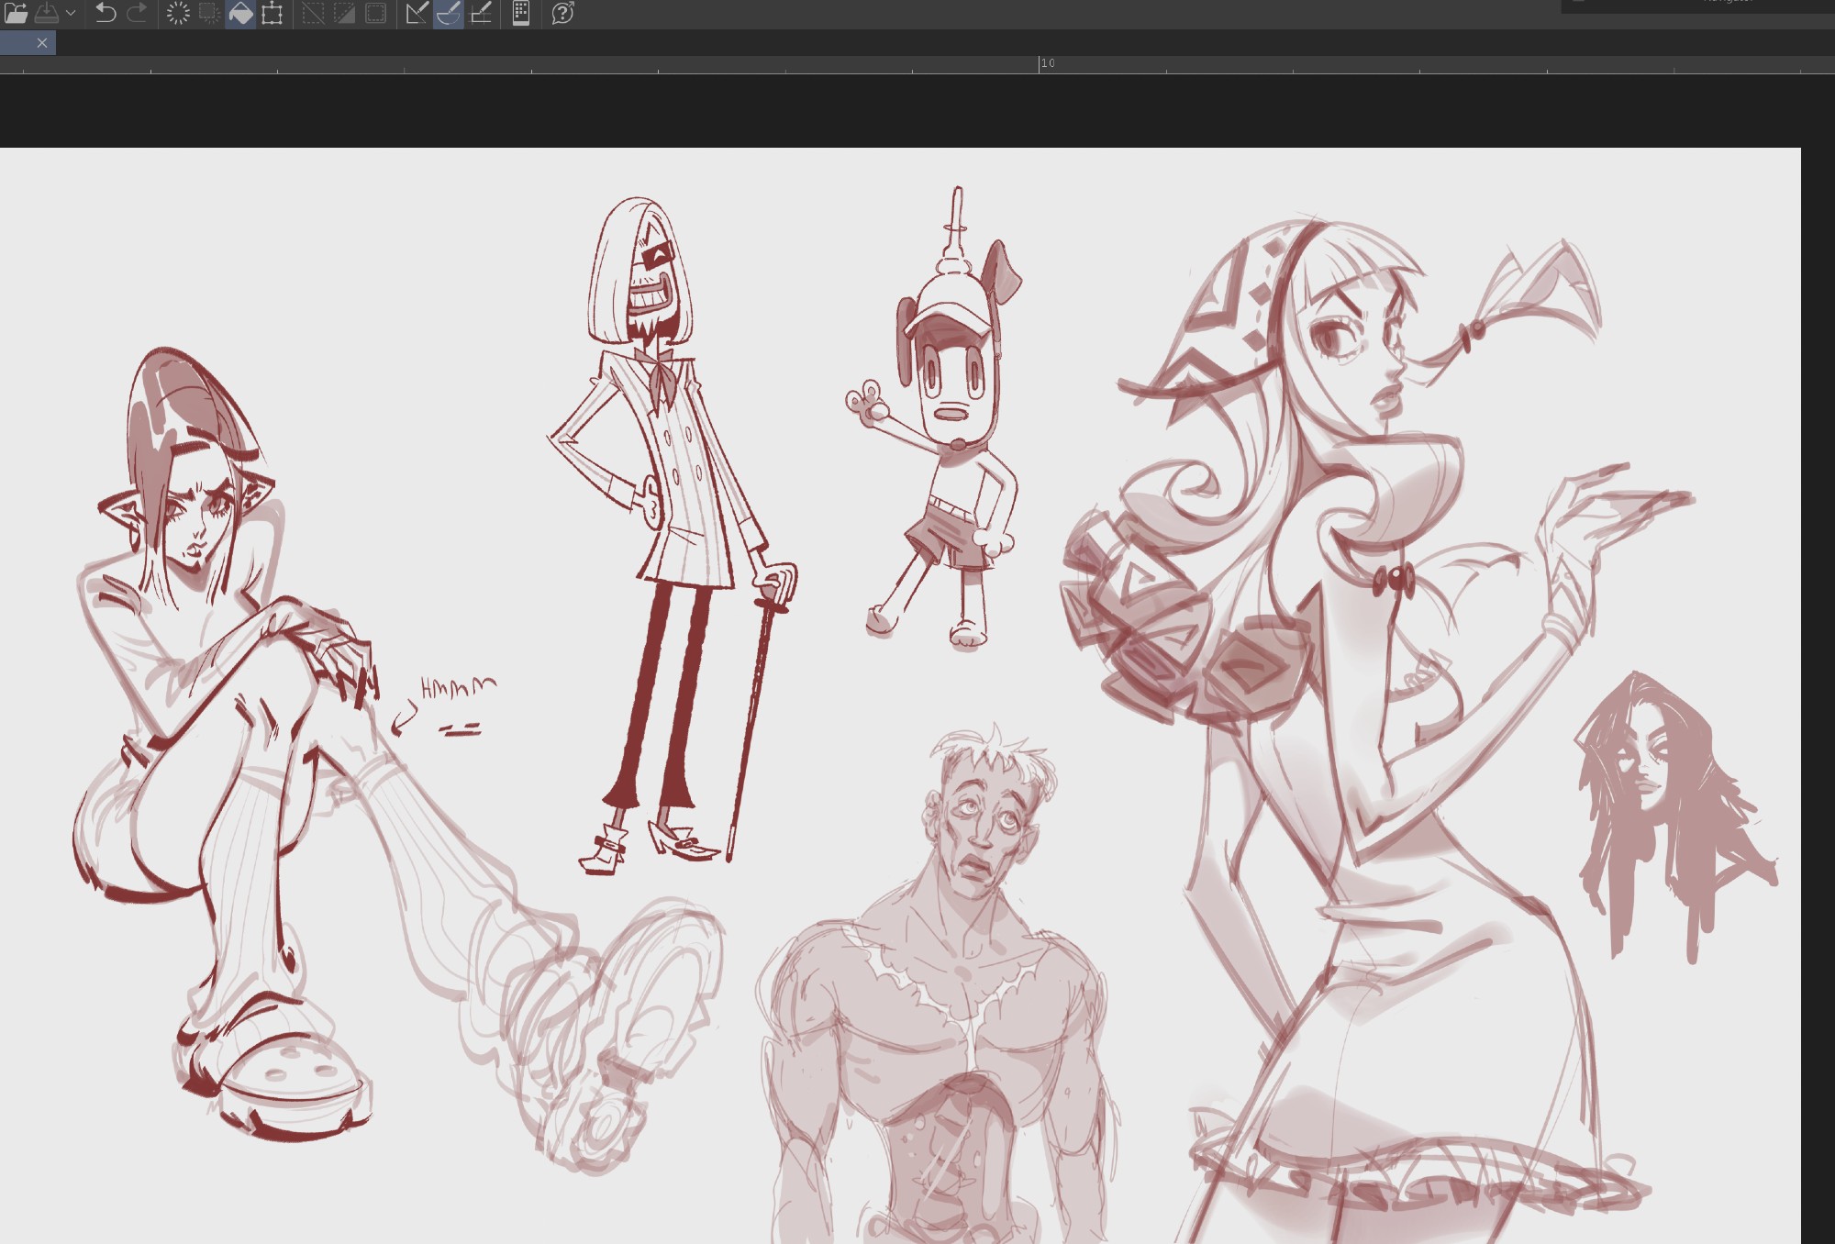
Task: Undo the last action
Action: [x=106, y=13]
